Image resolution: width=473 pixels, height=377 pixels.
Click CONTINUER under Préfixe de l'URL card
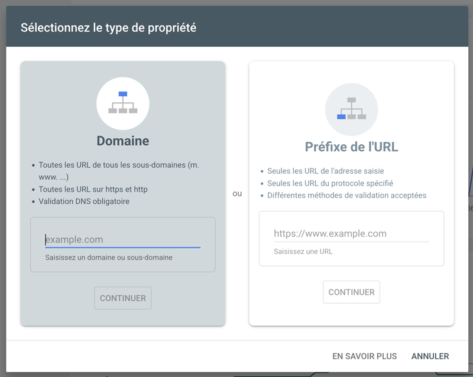tap(351, 292)
